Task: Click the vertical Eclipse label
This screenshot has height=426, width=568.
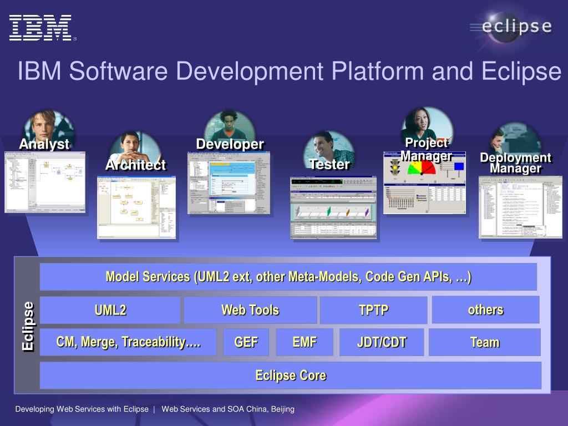Action: click(28, 326)
